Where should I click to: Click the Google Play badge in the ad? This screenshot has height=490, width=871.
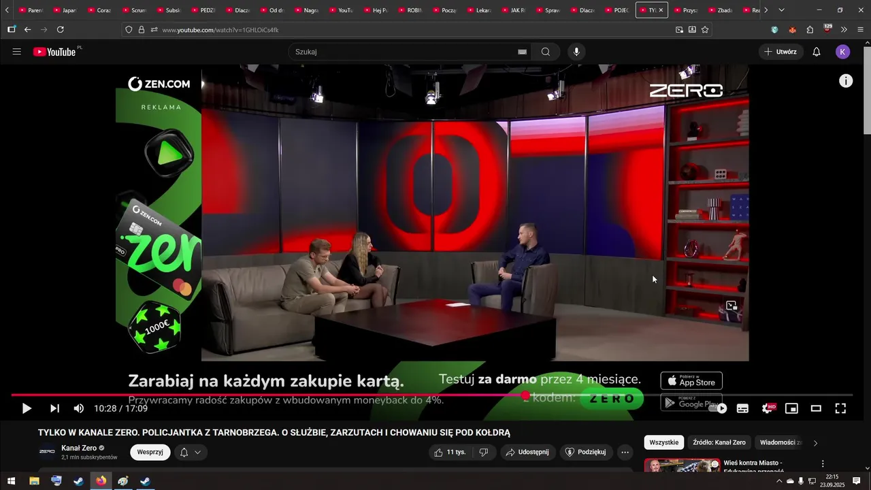(x=691, y=402)
